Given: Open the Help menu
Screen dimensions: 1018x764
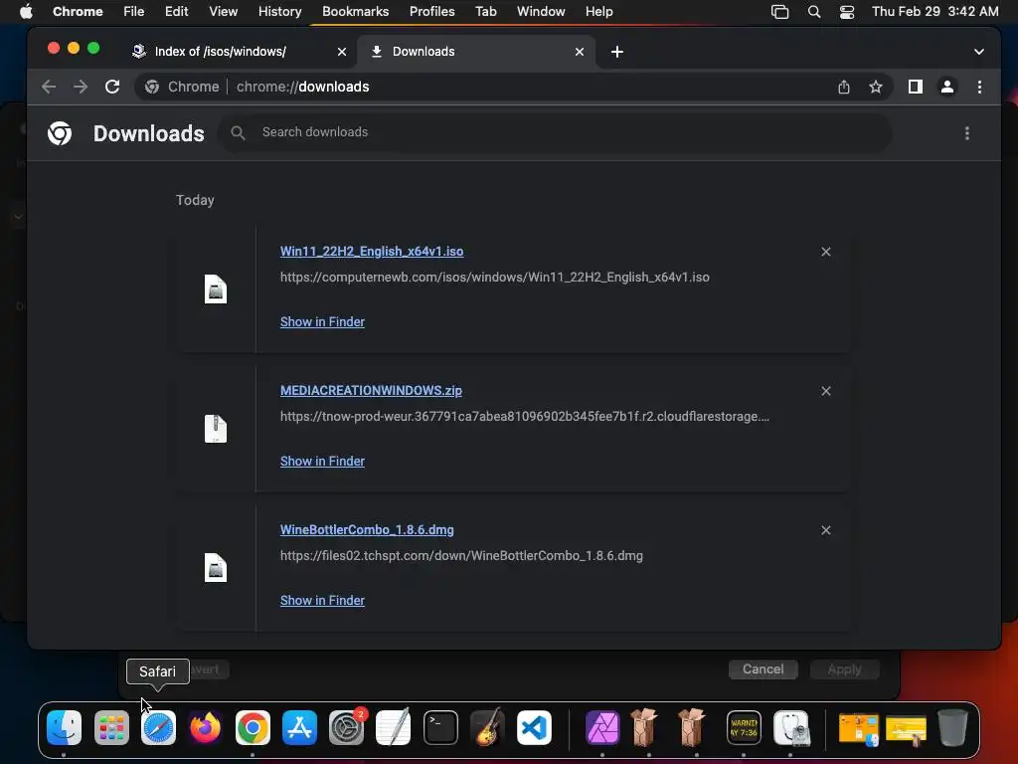Looking at the screenshot, I should point(598,12).
